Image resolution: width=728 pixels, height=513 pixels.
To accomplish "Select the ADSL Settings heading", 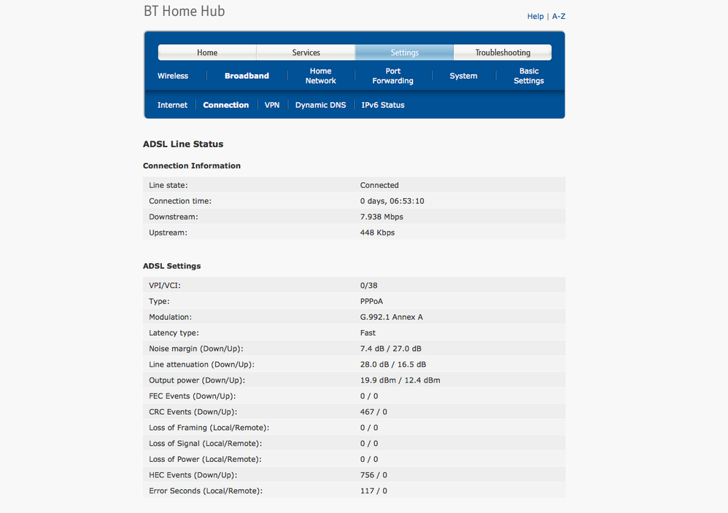I will (x=171, y=266).
